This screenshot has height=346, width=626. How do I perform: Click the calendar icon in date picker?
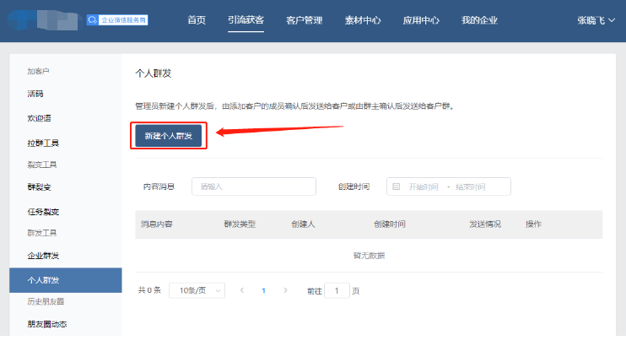click(x=397, y=187)
